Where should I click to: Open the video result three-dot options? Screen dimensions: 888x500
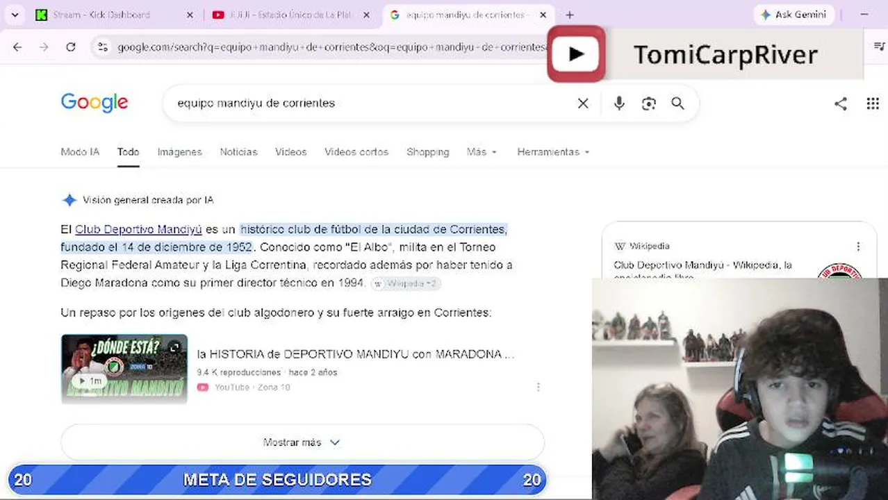538,387
